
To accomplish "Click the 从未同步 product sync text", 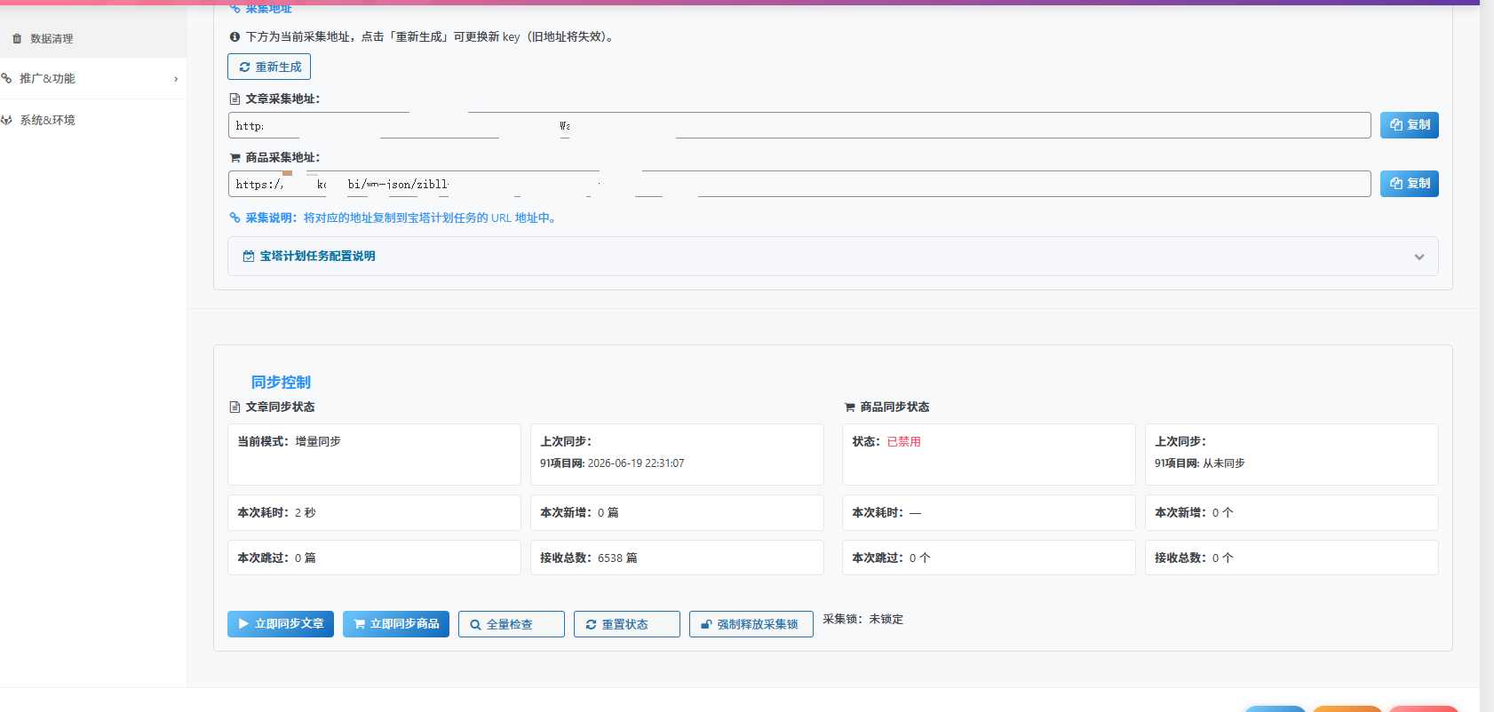I will (x=1223, y=463).
